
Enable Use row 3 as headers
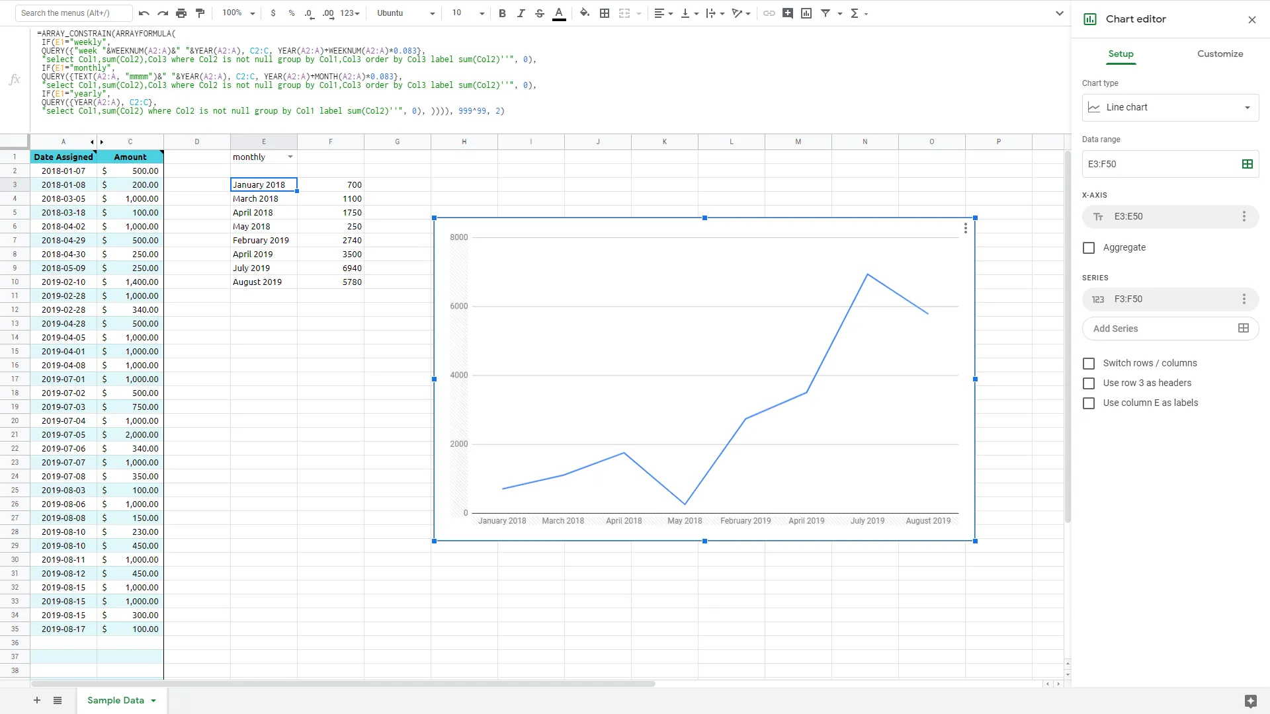pyautogui.click(x=1089, y=383)
